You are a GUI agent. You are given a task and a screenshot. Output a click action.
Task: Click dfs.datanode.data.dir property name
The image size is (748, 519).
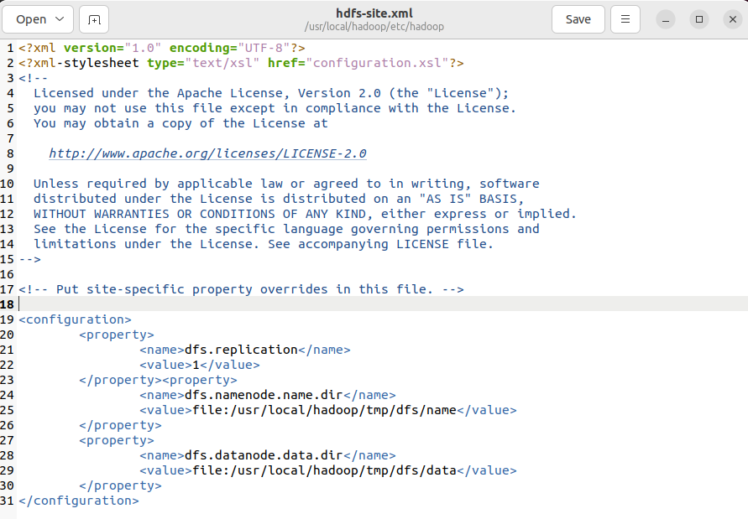click(x=264, y=455)
